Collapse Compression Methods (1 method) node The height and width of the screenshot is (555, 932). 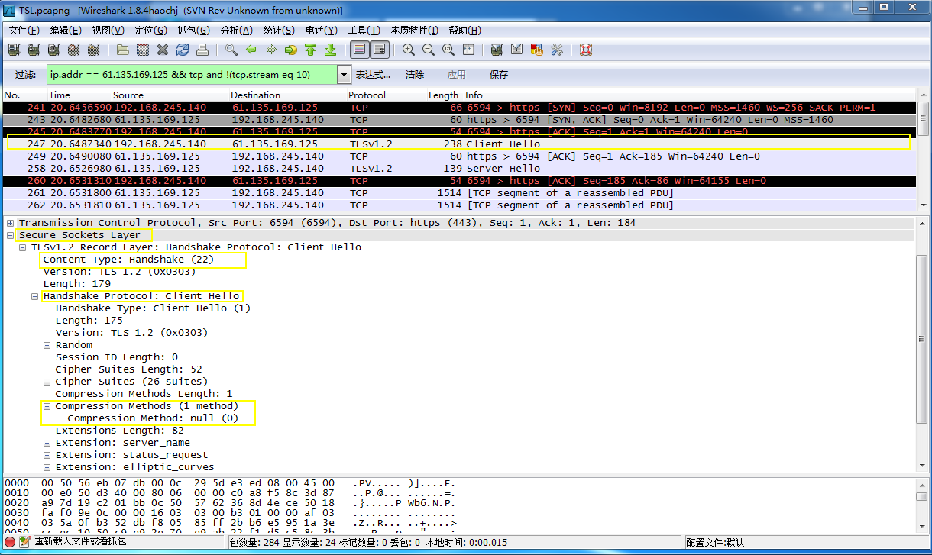point(47,406)
